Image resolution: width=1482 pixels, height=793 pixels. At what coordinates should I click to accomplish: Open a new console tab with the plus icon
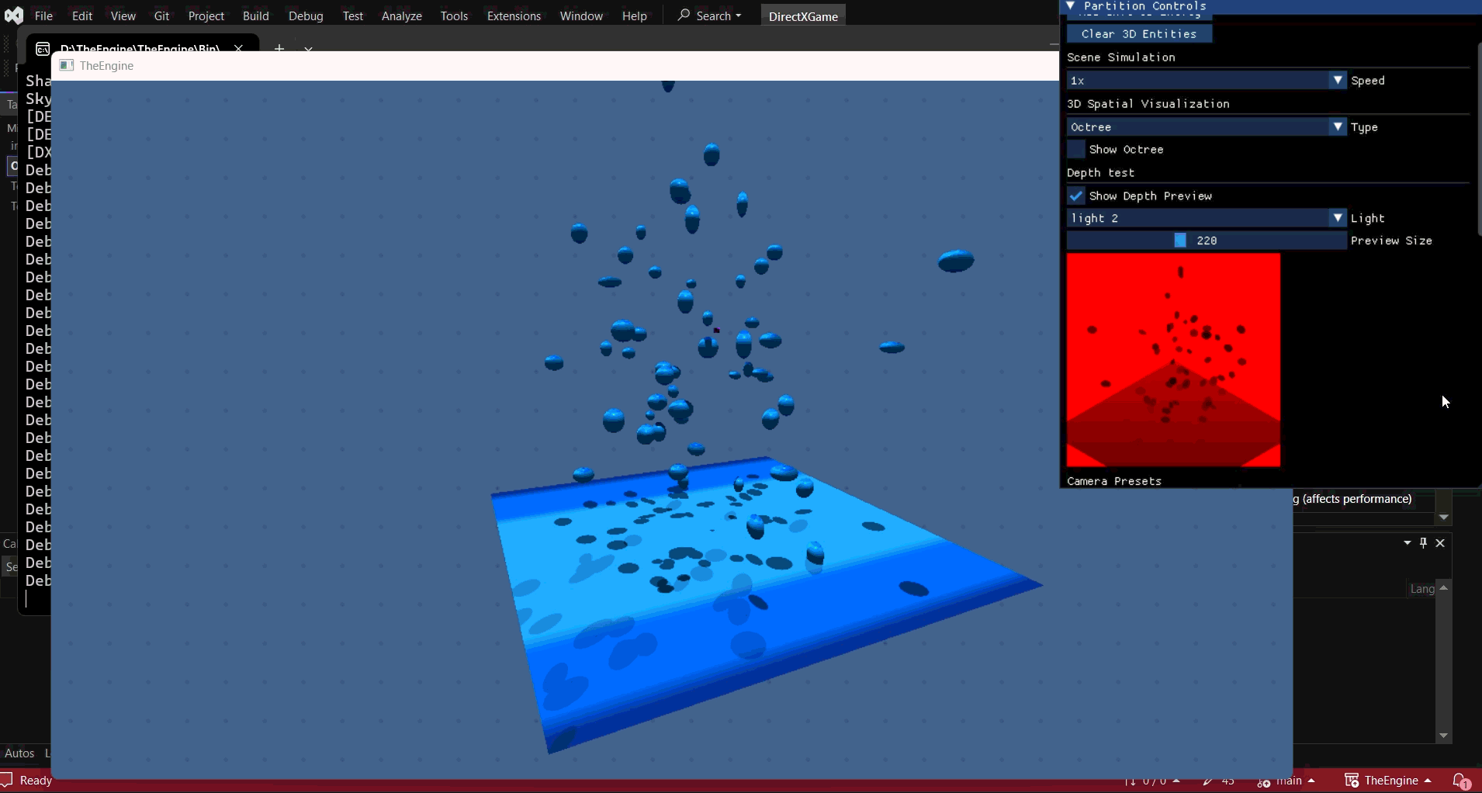tap(279, 48)
